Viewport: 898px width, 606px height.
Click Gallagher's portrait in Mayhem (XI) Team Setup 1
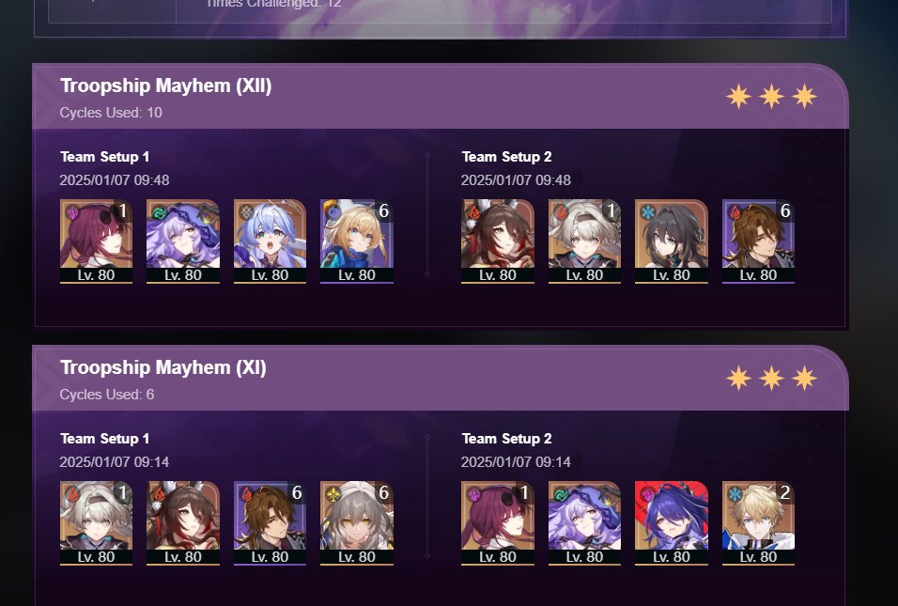tap(270, 523)
